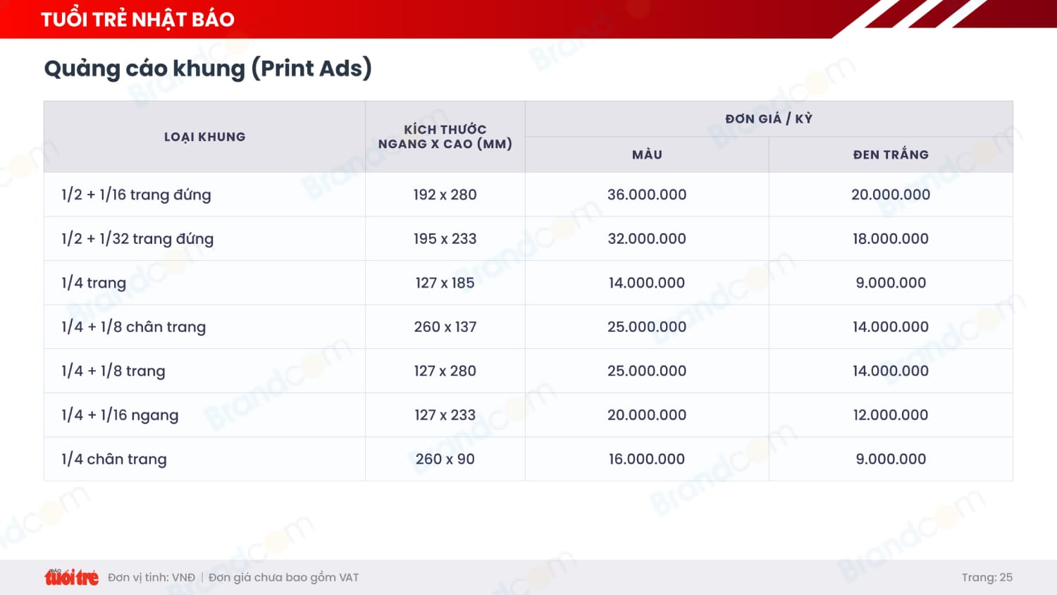The width and height of the screenshot is (1057, 595).
Task: Click the 36.000.000 color price cell
Action: point(646,195)
